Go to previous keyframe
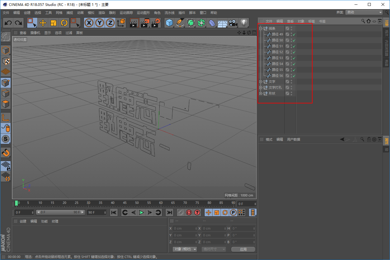Image resolution: width=390 pixels, height=260 pixels. point(125,212)
